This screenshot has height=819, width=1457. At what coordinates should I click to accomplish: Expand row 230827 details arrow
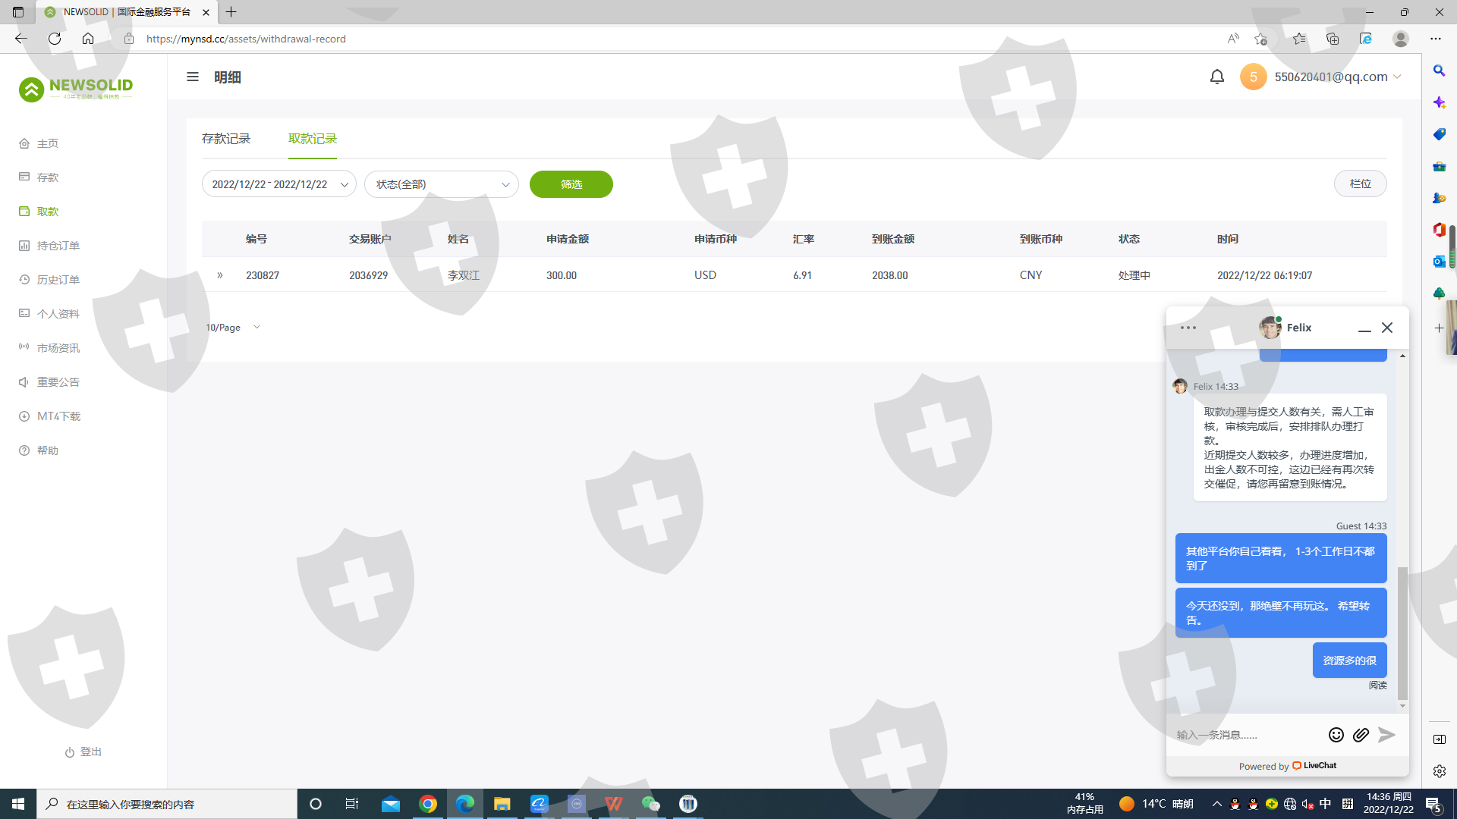coord(220,275)
